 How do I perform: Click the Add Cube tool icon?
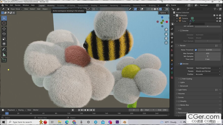[x=4, y=60]
